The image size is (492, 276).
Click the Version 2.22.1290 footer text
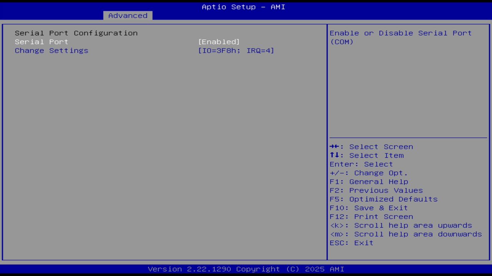click(243, 269)
